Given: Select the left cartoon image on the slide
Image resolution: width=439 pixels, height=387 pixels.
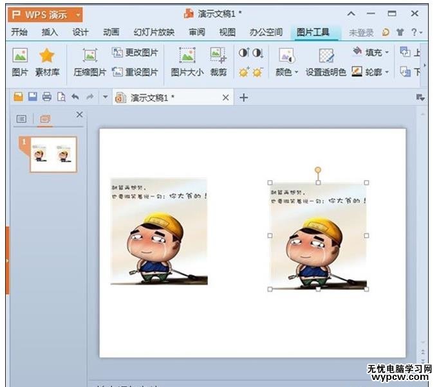Looking at the screenshot, I should tap(159, 231).
